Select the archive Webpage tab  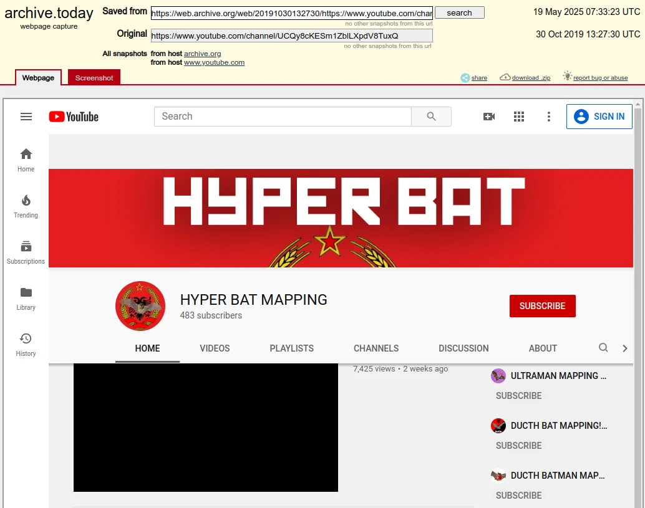pyautogui.click(x=38, y=78)
